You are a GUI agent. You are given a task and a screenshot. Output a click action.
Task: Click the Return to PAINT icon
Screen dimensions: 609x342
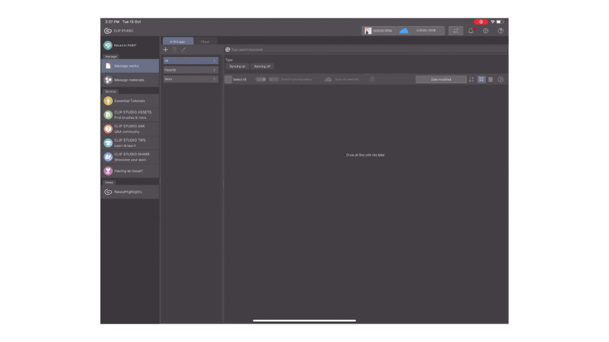pyautogui.click(x=108, y=46)
